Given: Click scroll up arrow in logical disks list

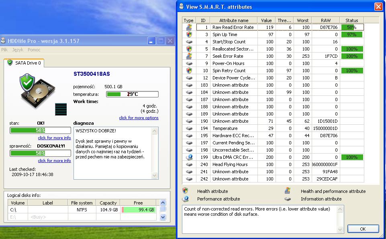Looking at the screenshot, I should (x=163, y=203).
